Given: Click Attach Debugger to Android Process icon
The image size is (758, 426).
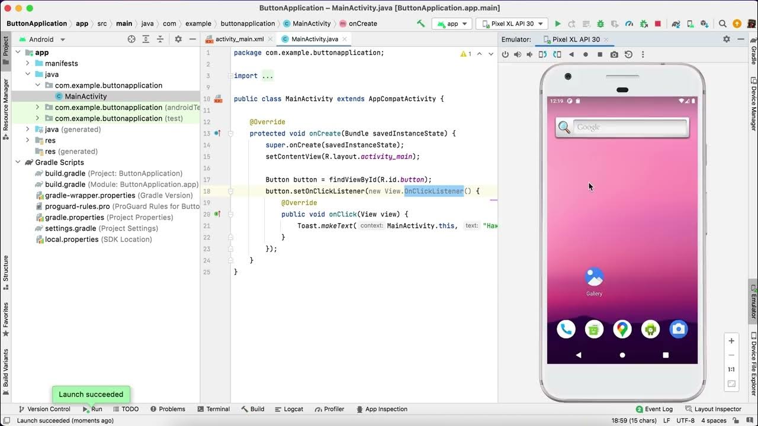Looking at the screenshot, I should click(643, 24).
